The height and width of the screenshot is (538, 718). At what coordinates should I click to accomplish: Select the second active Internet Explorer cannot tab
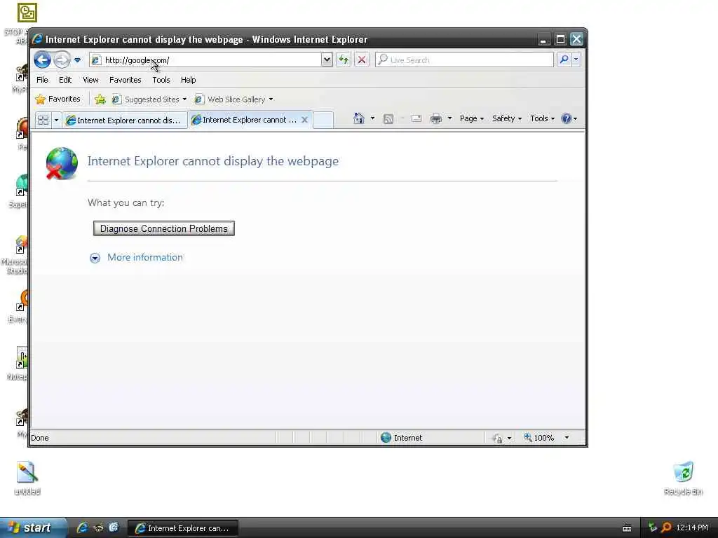tap(245, 119)
